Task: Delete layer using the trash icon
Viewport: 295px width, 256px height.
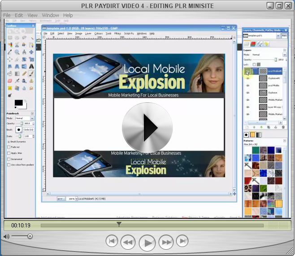Action: [x=283, y=127]
